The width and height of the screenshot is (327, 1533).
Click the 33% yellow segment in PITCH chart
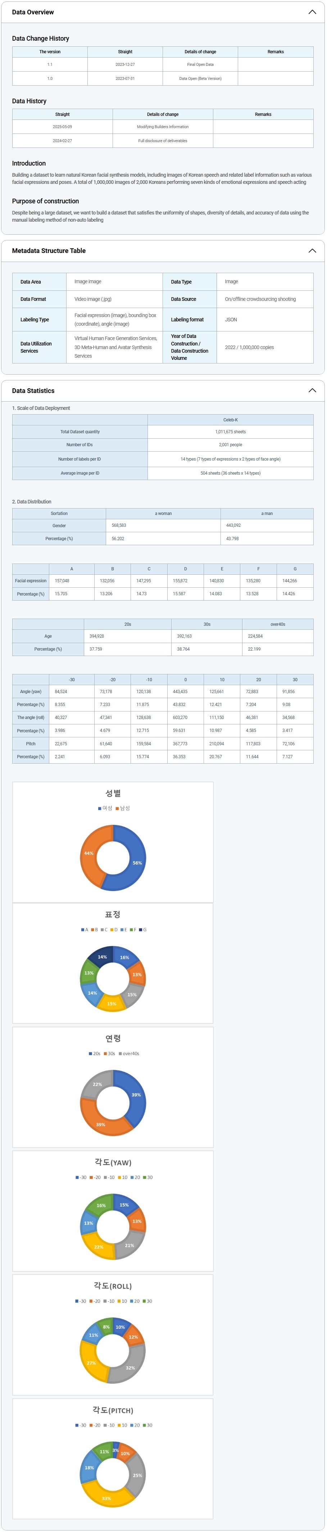point(106,1498)
